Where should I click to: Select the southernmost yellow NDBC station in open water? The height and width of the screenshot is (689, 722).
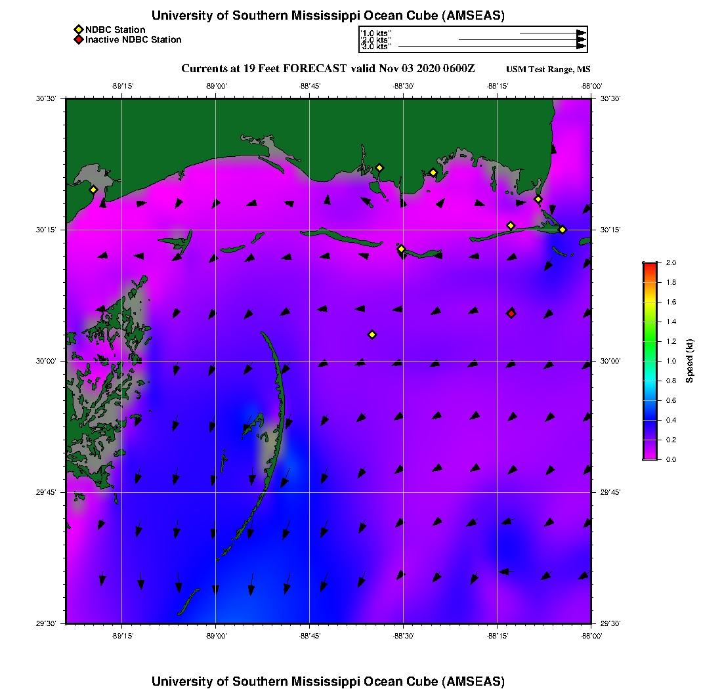click(372, 335)
